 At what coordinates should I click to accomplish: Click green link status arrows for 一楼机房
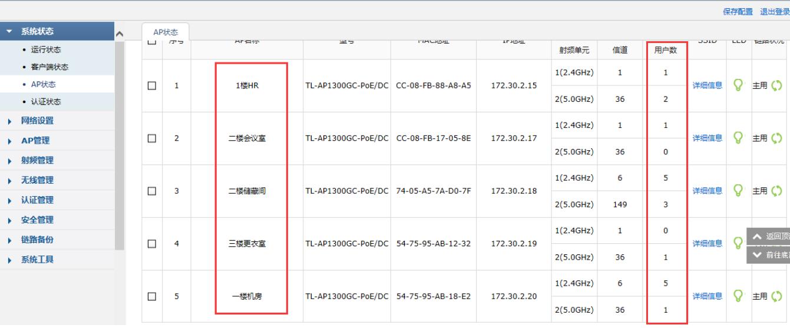776,296
